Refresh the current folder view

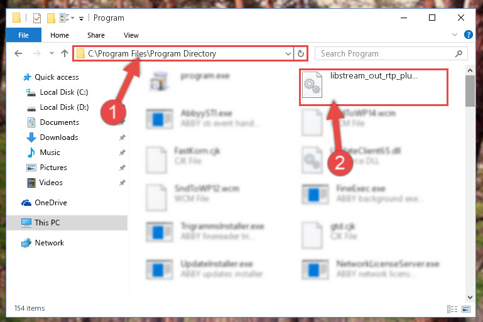pos(301,54)
